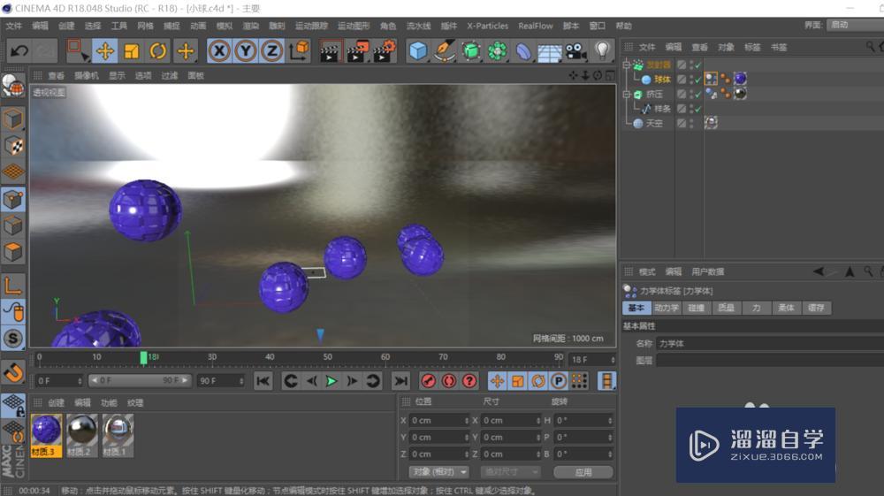
Task: Switch to Polygons mode cube icon
Action: point(13,253)
